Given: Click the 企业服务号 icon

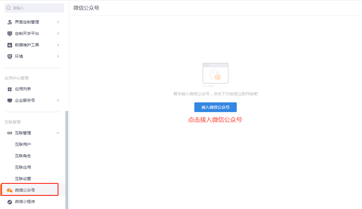Looking at the screenshot, I should coord(10,100).
